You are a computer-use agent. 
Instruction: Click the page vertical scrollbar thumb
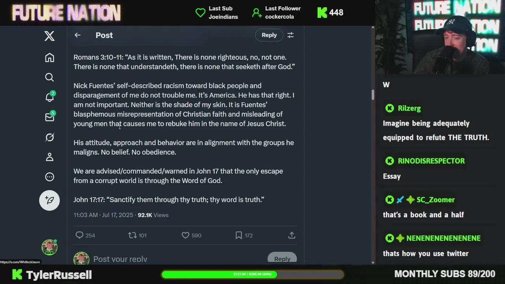[373, 95]
